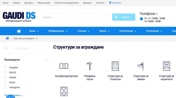Open Политика за поверителност page
Image resolution: width=176 pixels, height=98 pixels.
click(67, 3)
